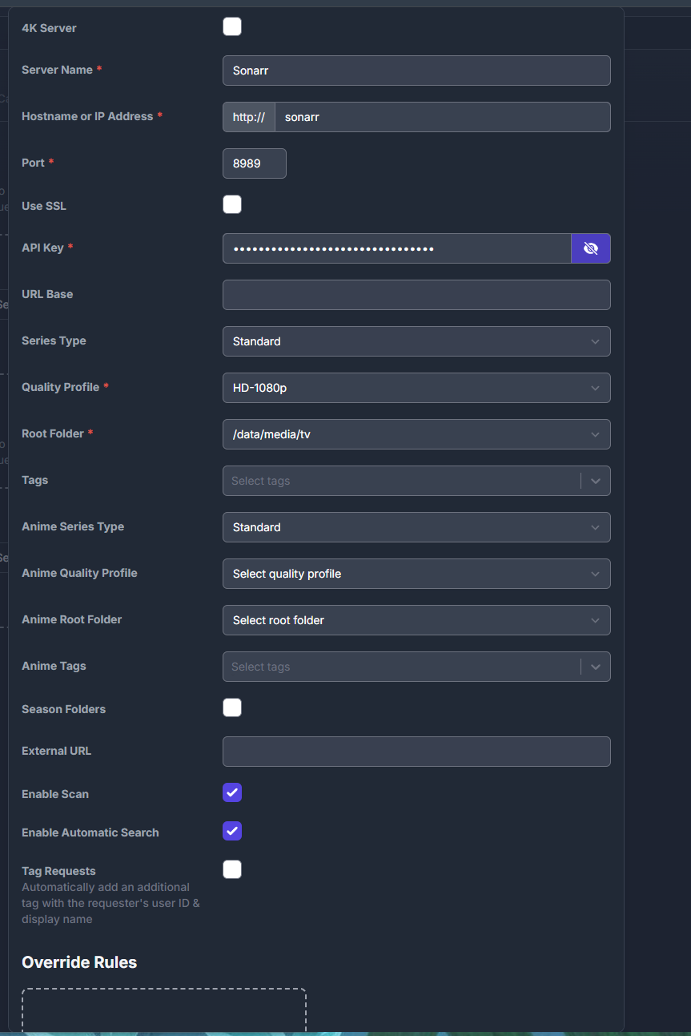Viewport: 691px width, 1036px height.
Task: Turn on Tag Requests checkbox
Action: coord(232,869)
